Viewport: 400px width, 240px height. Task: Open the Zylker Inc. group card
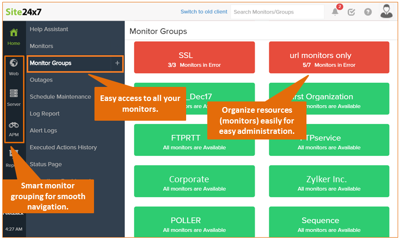pyautogui.click(x=329, y=181)
